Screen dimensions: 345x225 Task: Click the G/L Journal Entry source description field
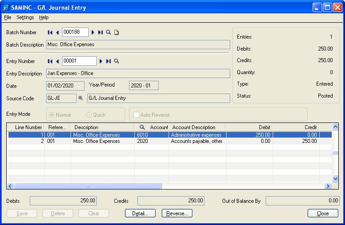tap(159, 98)
